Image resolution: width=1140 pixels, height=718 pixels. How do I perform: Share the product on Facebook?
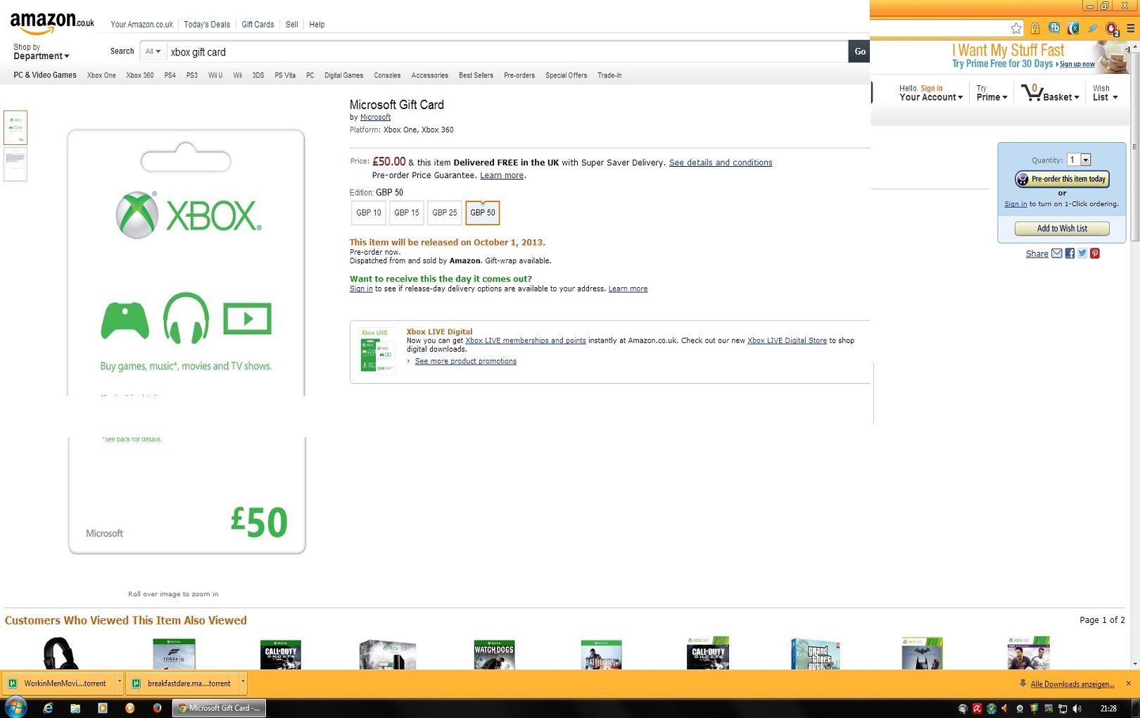[1070, 253]
